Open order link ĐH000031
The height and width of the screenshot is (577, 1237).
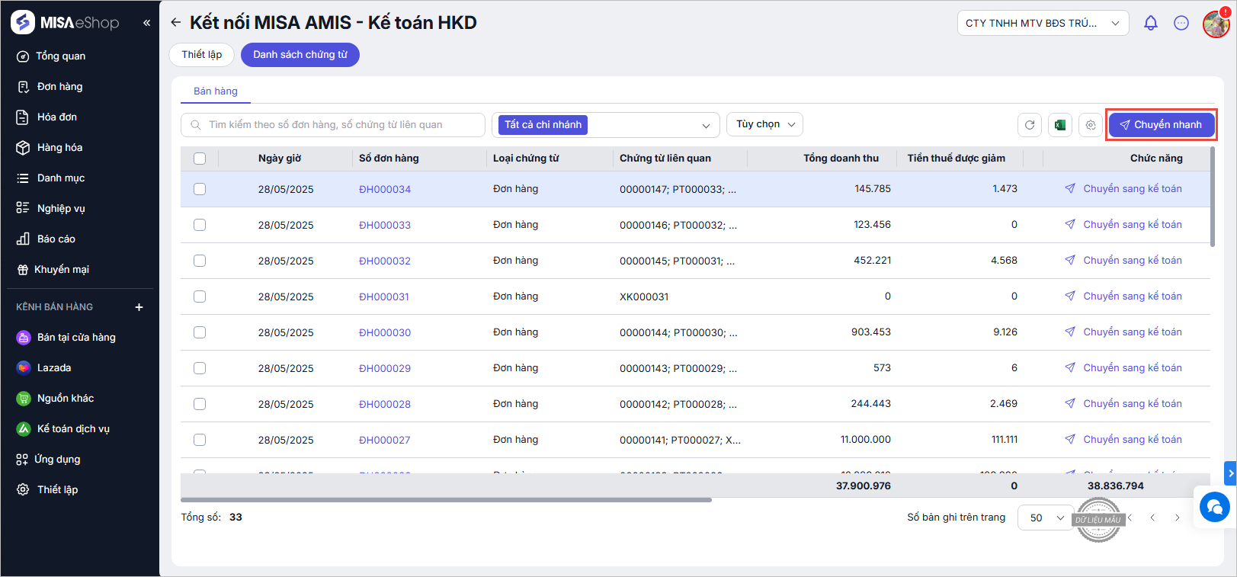pyautogui.click(x=384, y=297)
